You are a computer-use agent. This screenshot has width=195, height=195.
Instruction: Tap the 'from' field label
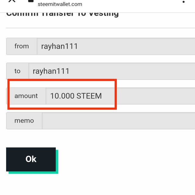click(x=22, y=46)
